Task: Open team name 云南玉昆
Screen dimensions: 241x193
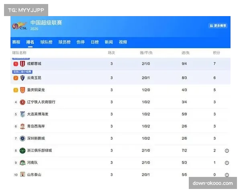Action: [x=34, y=78]
